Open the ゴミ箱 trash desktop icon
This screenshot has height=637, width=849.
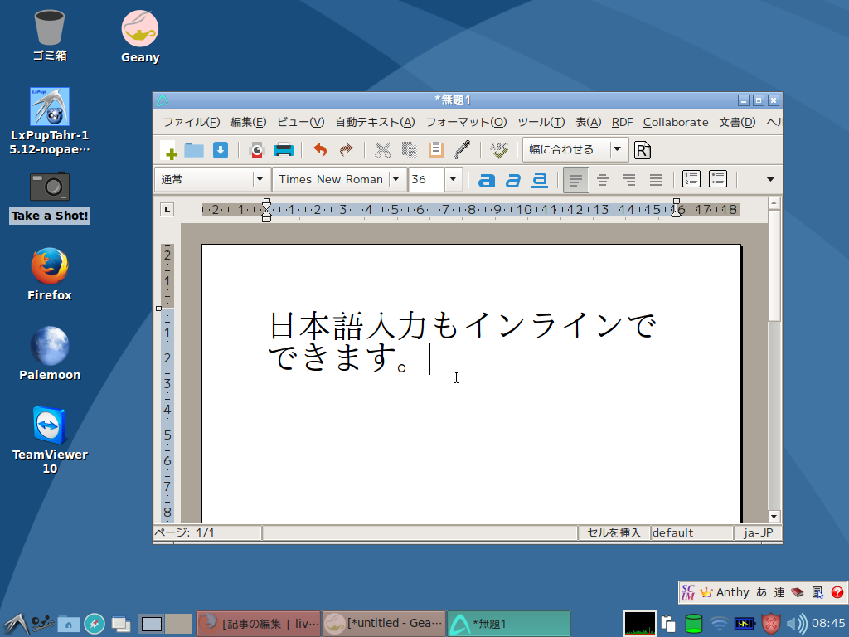[x=49, y=35]
